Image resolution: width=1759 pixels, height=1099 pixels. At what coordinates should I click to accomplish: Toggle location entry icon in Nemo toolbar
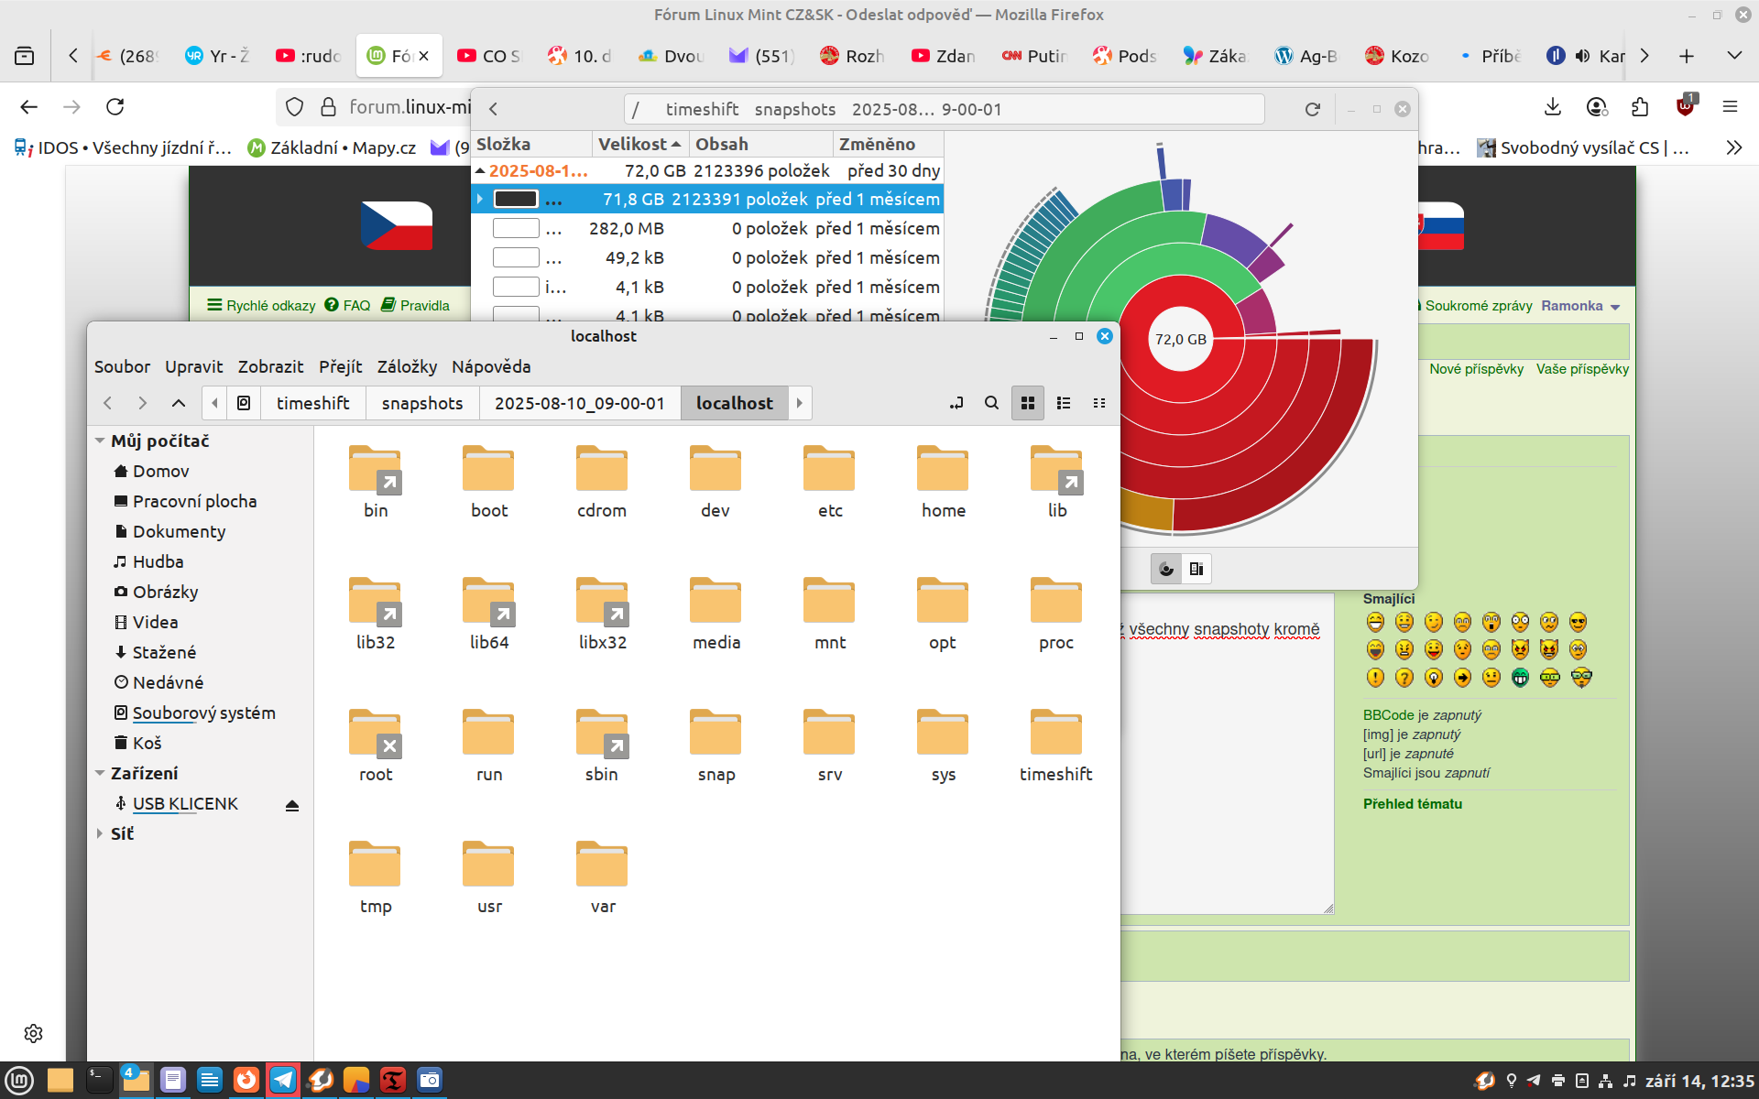coord(956,403)
